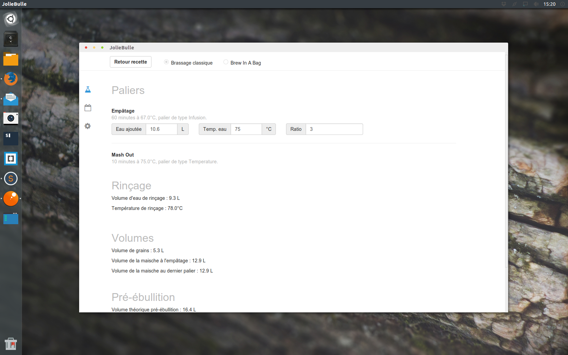Click the clock in top panel

point(549,4)
